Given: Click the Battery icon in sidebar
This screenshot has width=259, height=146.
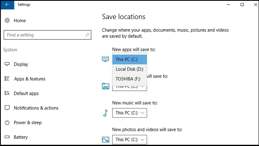Looking at the screenshot, I should pyautogui.click(x=7, y=137).
